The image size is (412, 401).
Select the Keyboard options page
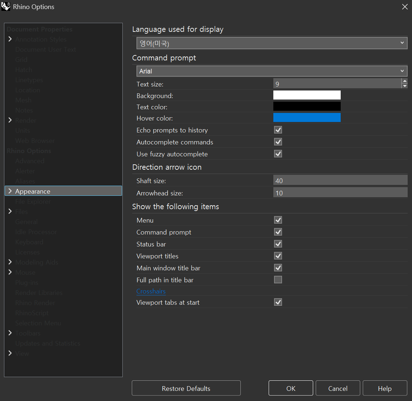click(x=29, y=242)
